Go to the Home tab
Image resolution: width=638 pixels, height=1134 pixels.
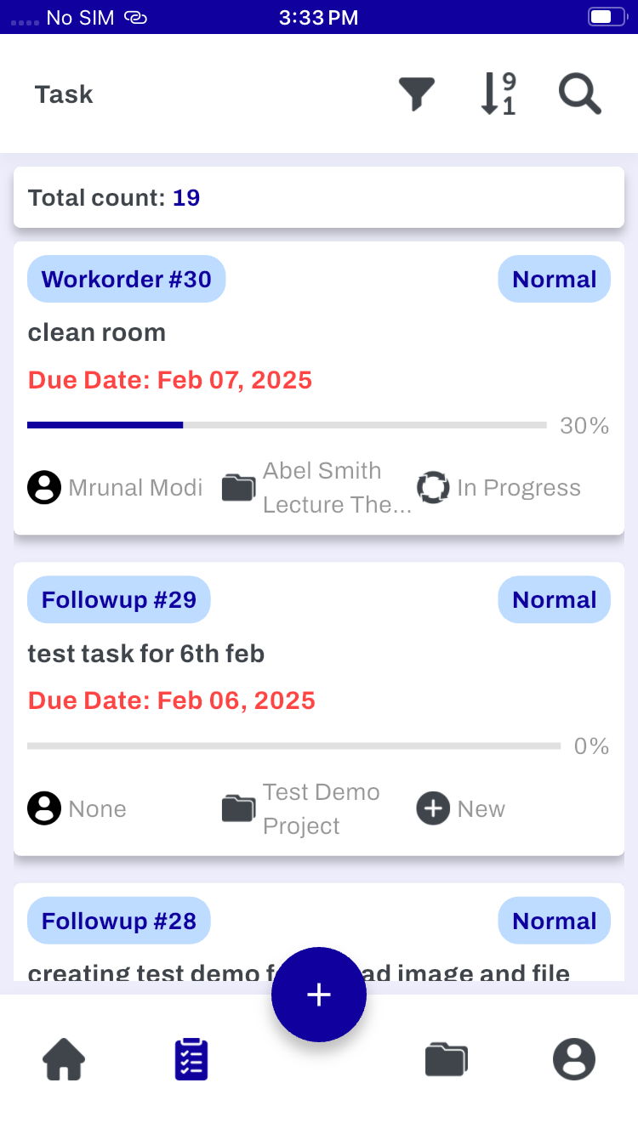coord(64,1060)
